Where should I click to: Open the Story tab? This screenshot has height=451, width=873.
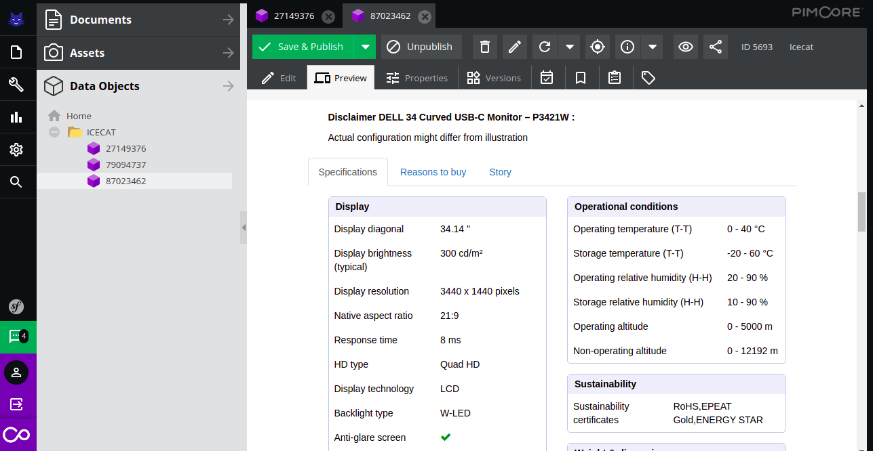click(x=501, y=172)
